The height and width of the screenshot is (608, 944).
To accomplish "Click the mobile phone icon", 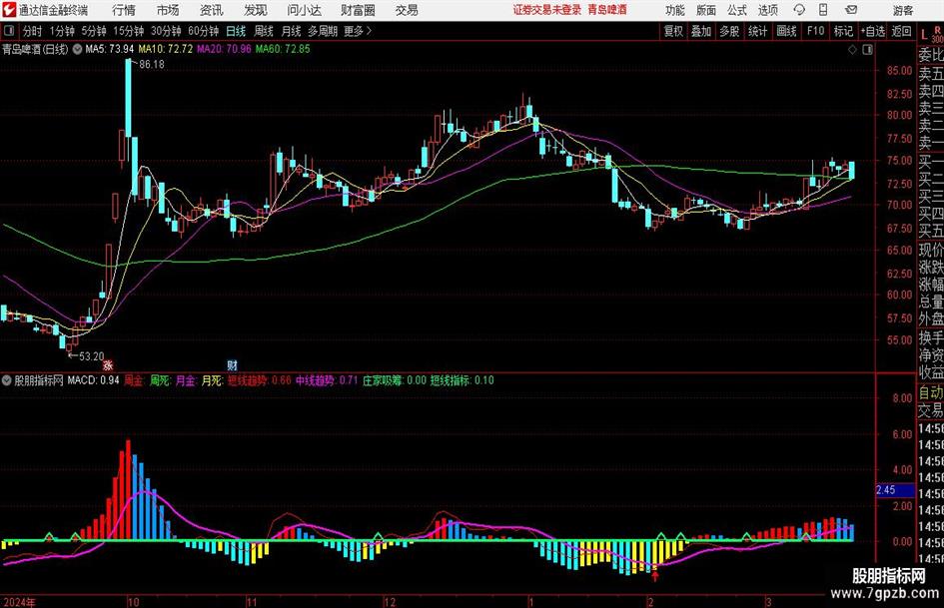I will pyautogui.click(x=823, y=10).
